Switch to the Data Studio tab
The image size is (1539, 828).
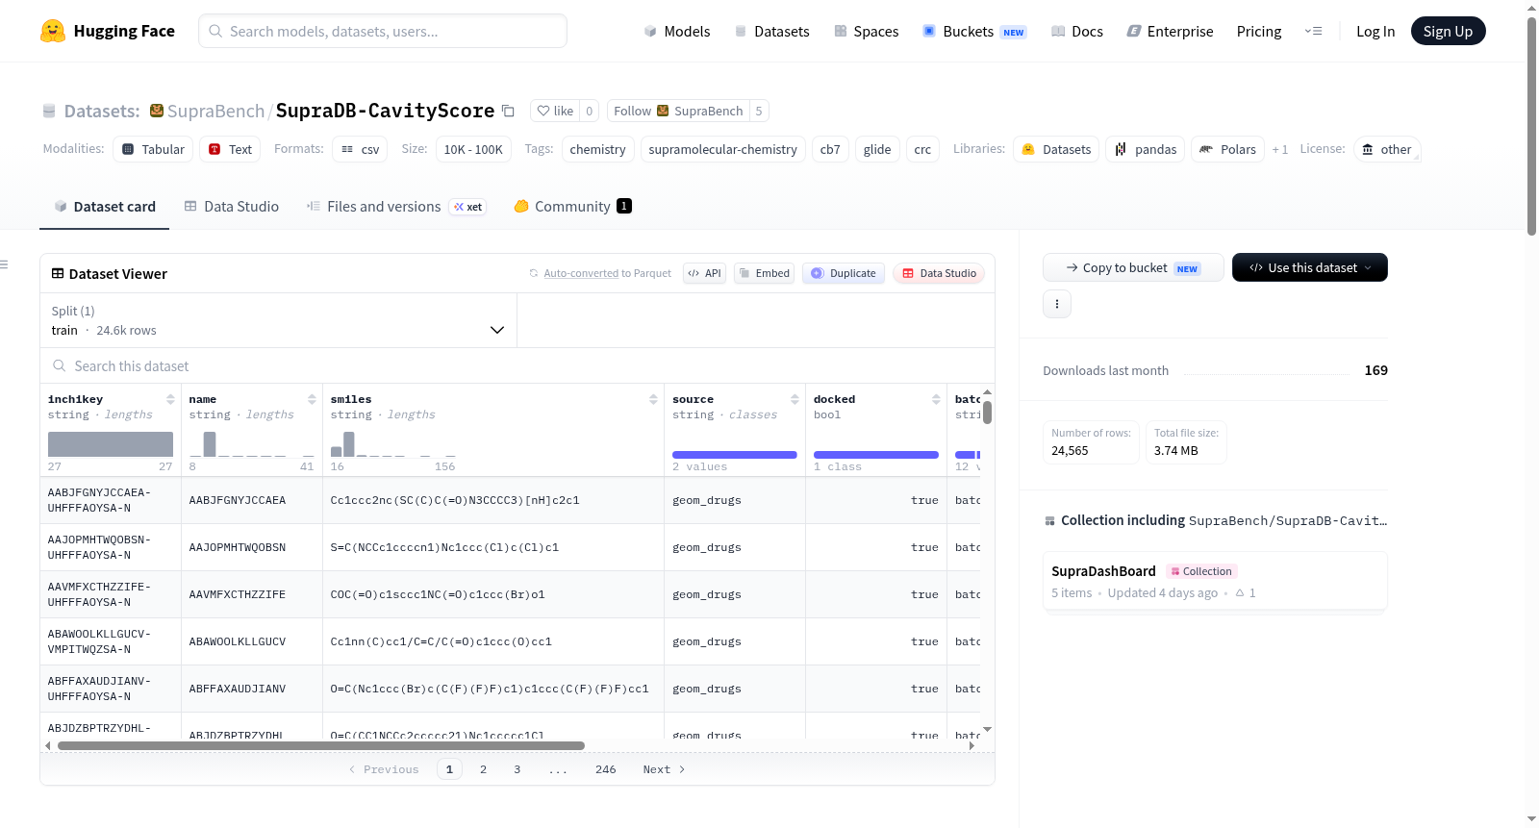pos(232,206)
